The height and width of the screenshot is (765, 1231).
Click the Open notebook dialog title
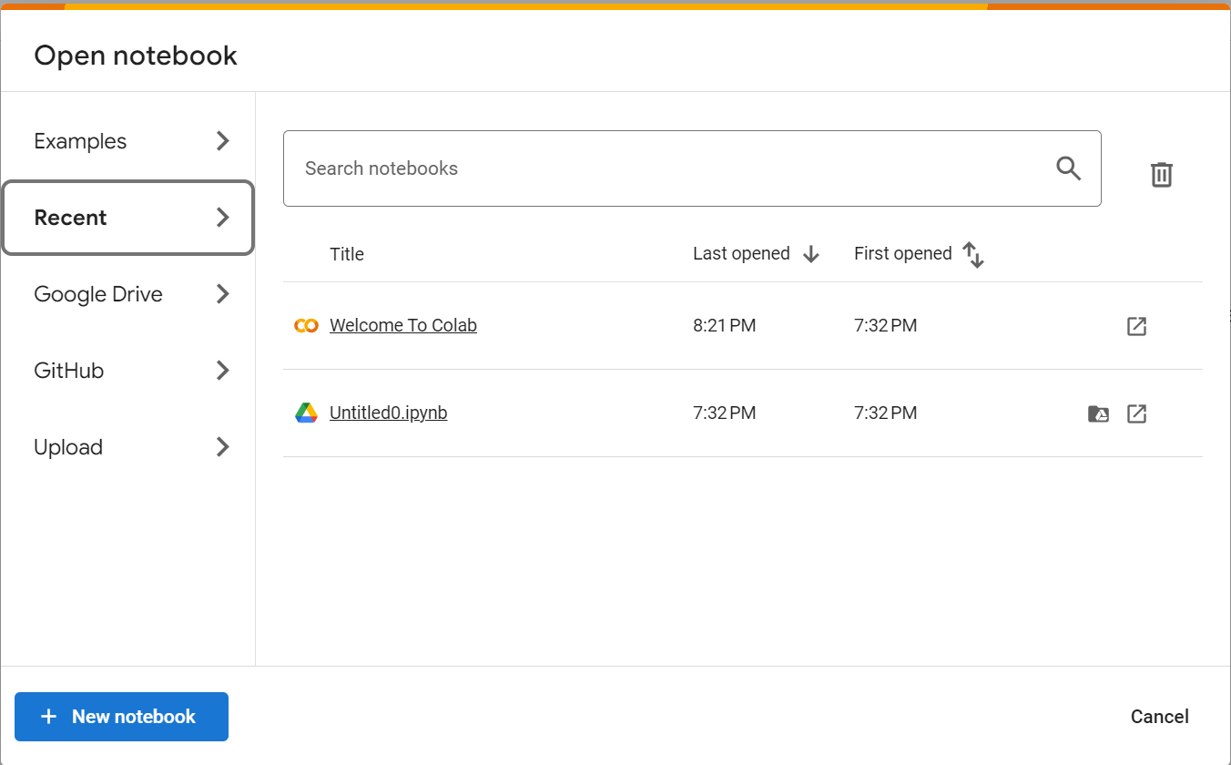click(136, 56)
